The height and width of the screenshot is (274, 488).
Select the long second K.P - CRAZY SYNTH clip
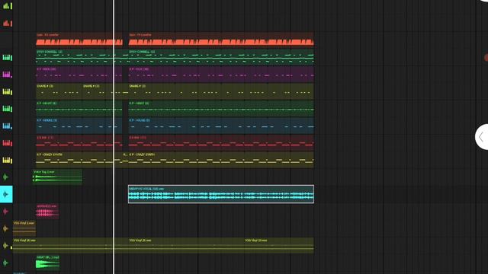221,160
